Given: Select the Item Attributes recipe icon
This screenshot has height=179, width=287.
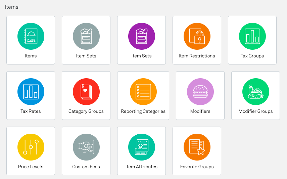Looking at the screenshot, I should point(142,147).
